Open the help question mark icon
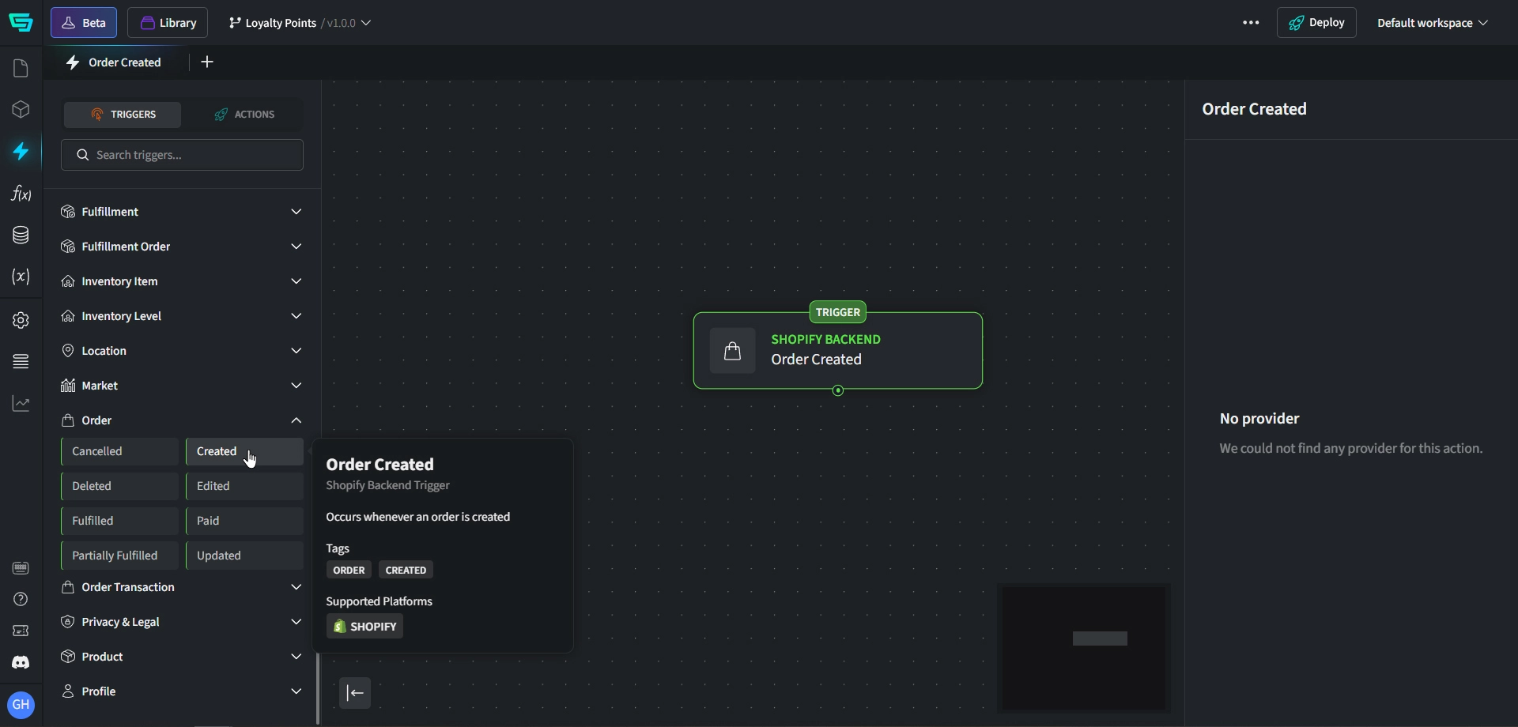Viewport: 1518px width, 727px height. tap(21, 599)
